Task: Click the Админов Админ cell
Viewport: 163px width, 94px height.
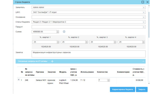Action: pos(51,82)
